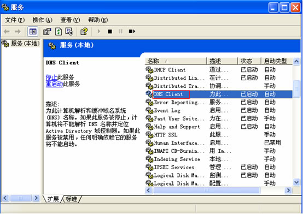Click the services list horizontal scrollbar thumb

point(206,191)
